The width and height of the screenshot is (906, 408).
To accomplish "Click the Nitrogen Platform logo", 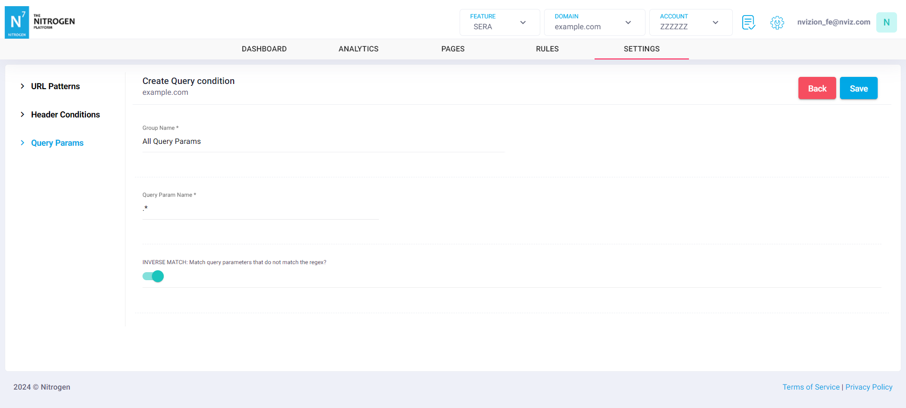I will click(40, 22).
